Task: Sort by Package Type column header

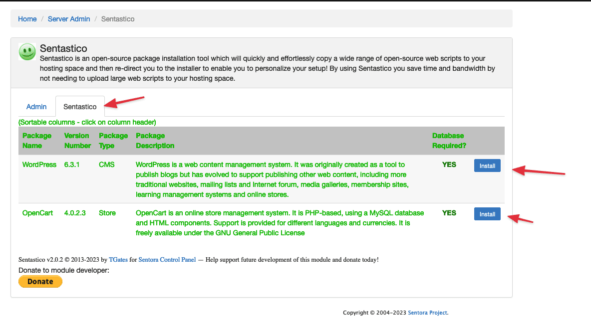Action: (x=113, y=141)
